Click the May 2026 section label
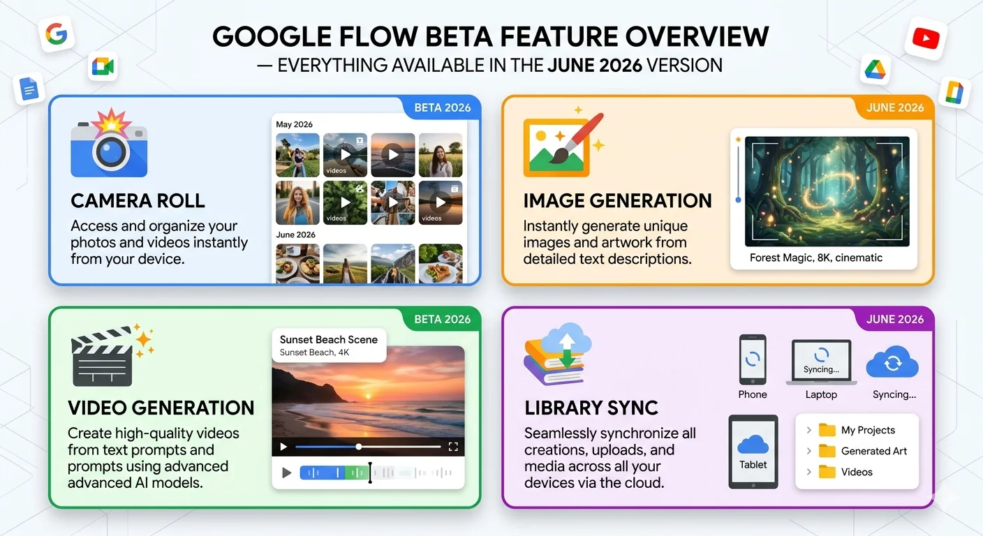The width and height of the screenshot is (983, 536). coord(294,124)
